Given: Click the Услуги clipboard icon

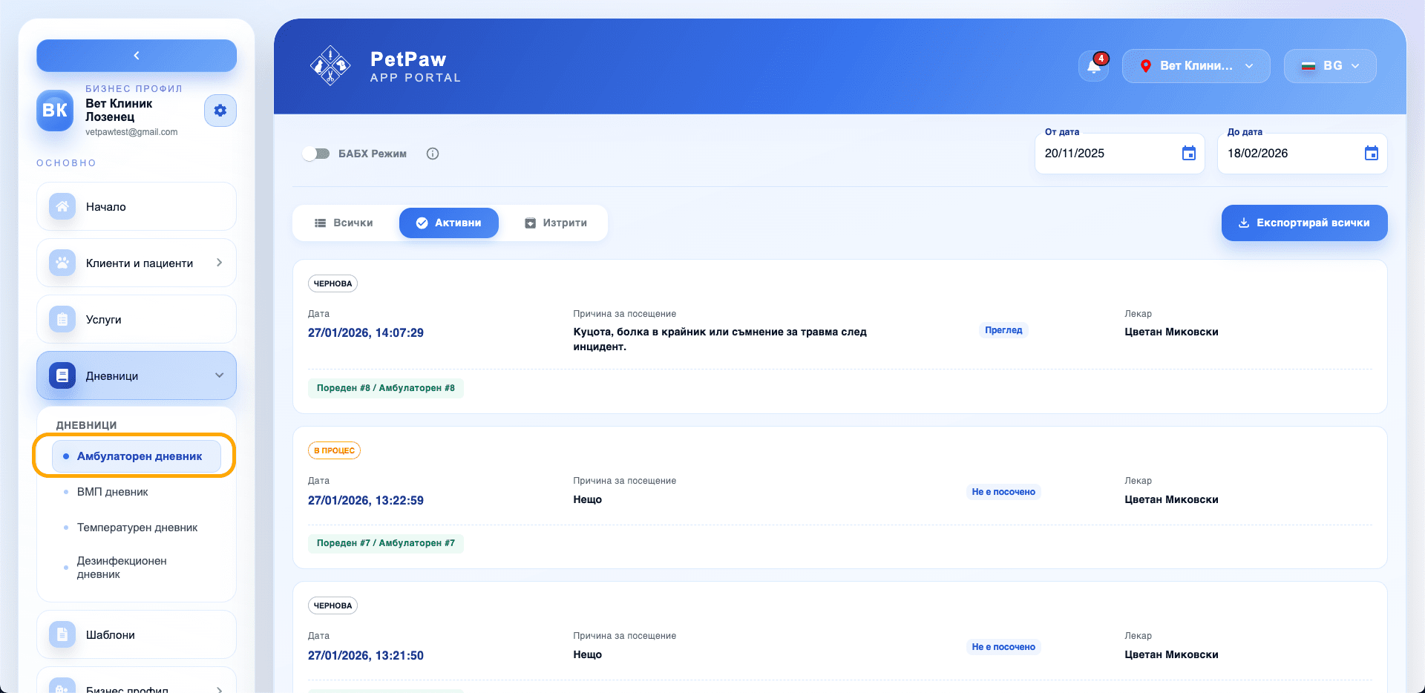Looking at the screenshot, I should (x=62, y=319).
